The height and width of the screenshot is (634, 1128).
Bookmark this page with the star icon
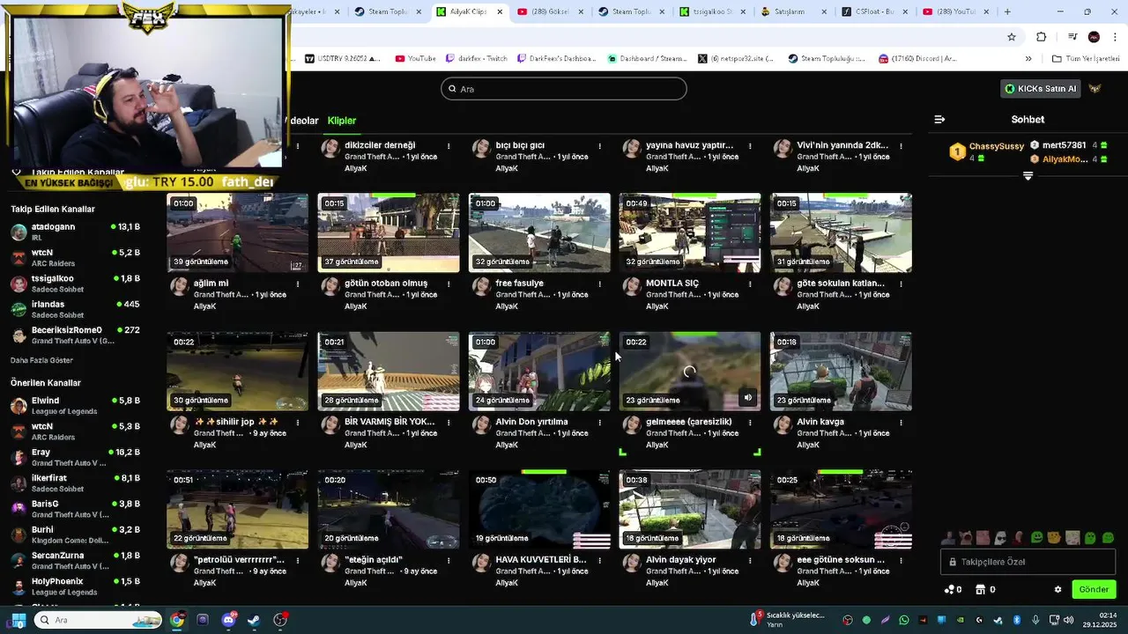1012,36
